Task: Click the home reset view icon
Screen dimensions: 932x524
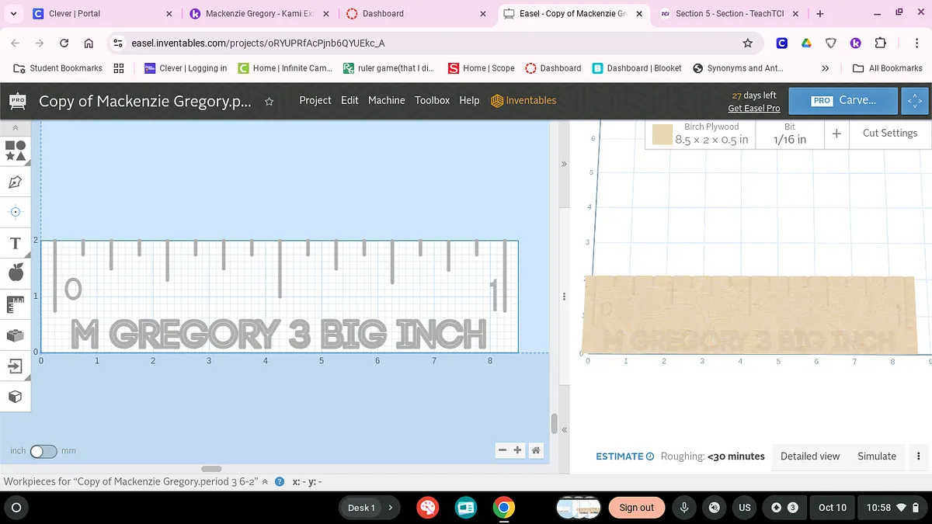Action: (x=535, y=450)
